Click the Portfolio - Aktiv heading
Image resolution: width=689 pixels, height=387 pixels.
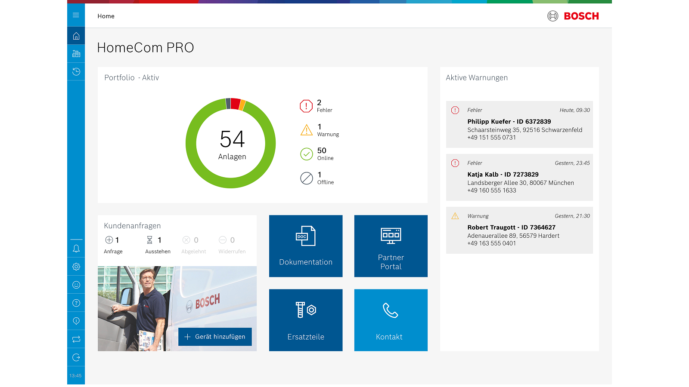pyautogui.click(x=131, y=78)
